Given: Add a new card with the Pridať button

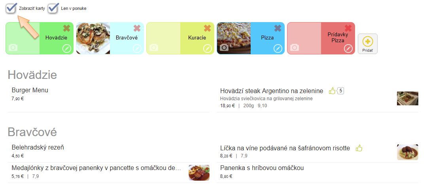Looking at the screenshot, I should point(367,44).
